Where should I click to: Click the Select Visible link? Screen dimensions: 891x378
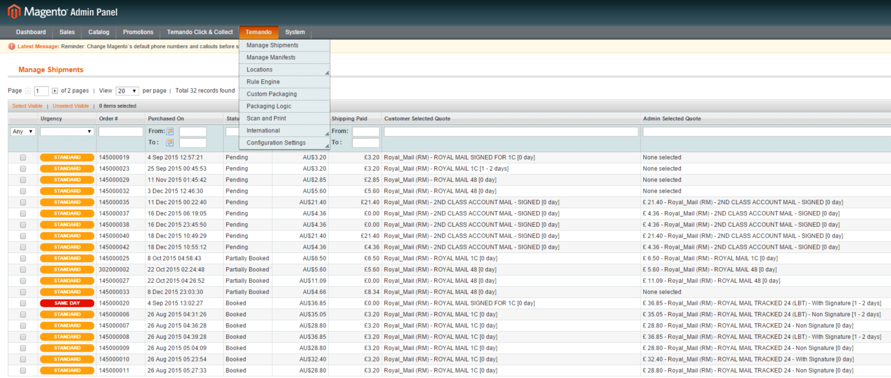pyautogui.click(x=27, y=106)
